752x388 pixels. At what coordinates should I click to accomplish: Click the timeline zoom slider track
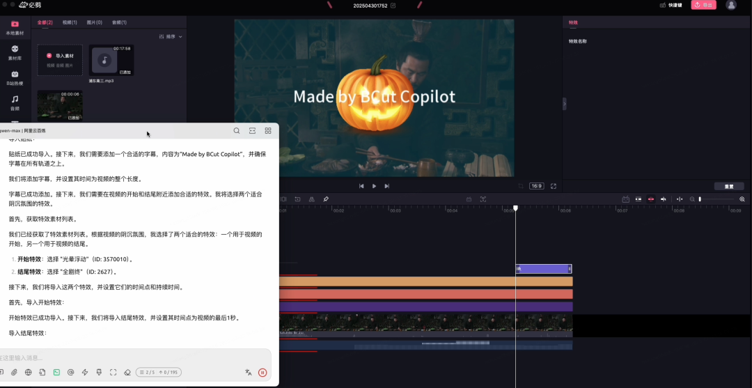(717, 199)
